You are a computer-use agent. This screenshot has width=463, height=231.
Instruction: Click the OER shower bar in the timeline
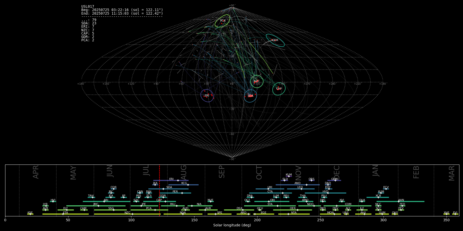pos(292,210)
